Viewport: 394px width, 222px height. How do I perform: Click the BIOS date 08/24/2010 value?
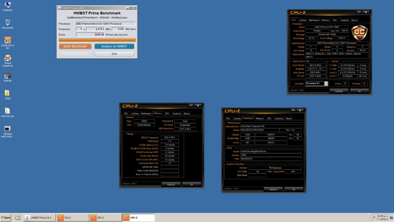pyautogui.click(x=271, y=159)
